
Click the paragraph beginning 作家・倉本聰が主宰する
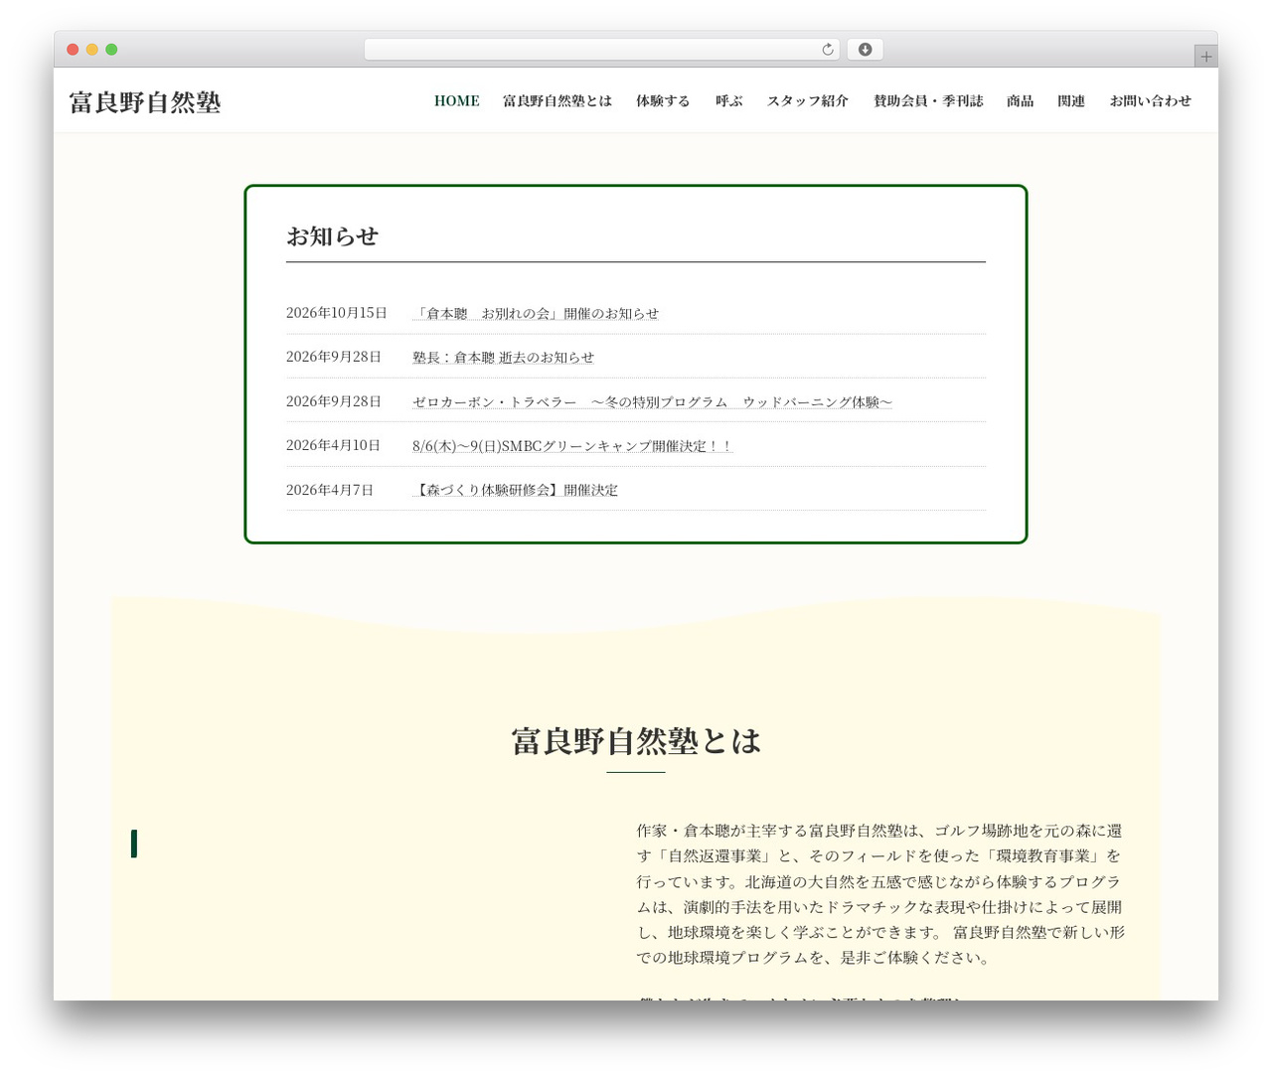coord(880,894)
